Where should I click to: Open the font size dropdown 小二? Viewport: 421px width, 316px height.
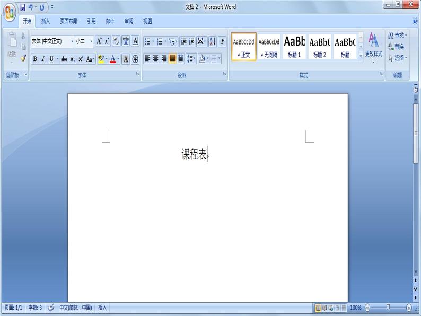(x=91, y=41)
